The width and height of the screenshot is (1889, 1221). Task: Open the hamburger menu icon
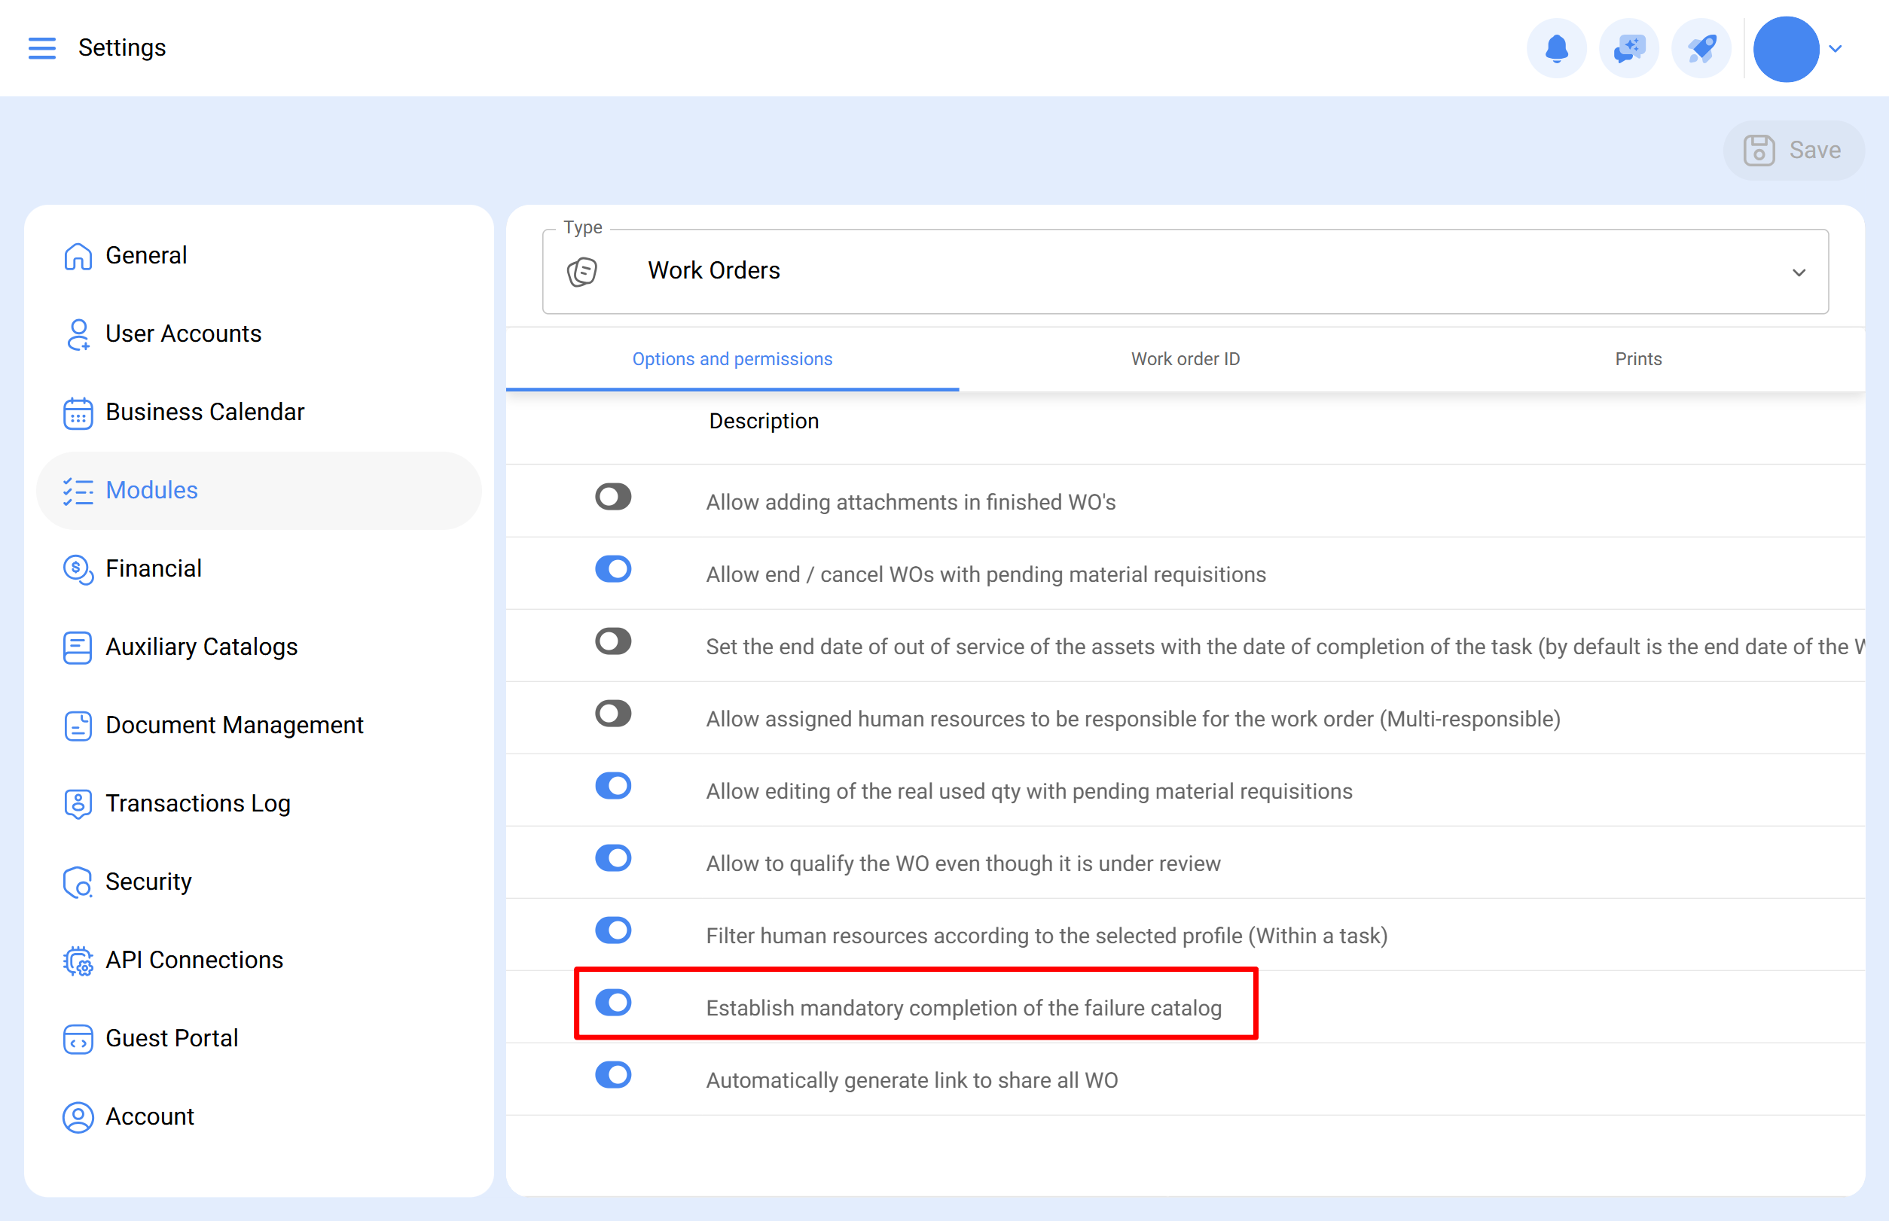point(42,48)
